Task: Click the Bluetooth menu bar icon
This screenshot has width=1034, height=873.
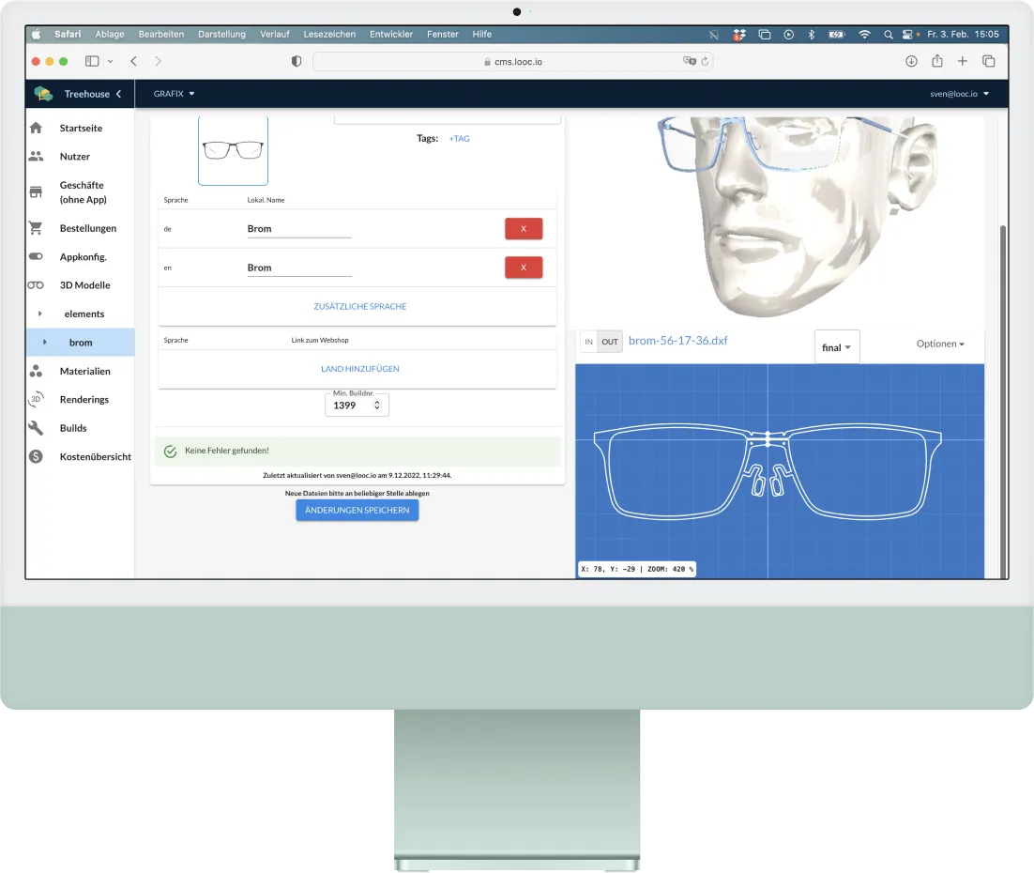Action: tap(812, 35)
